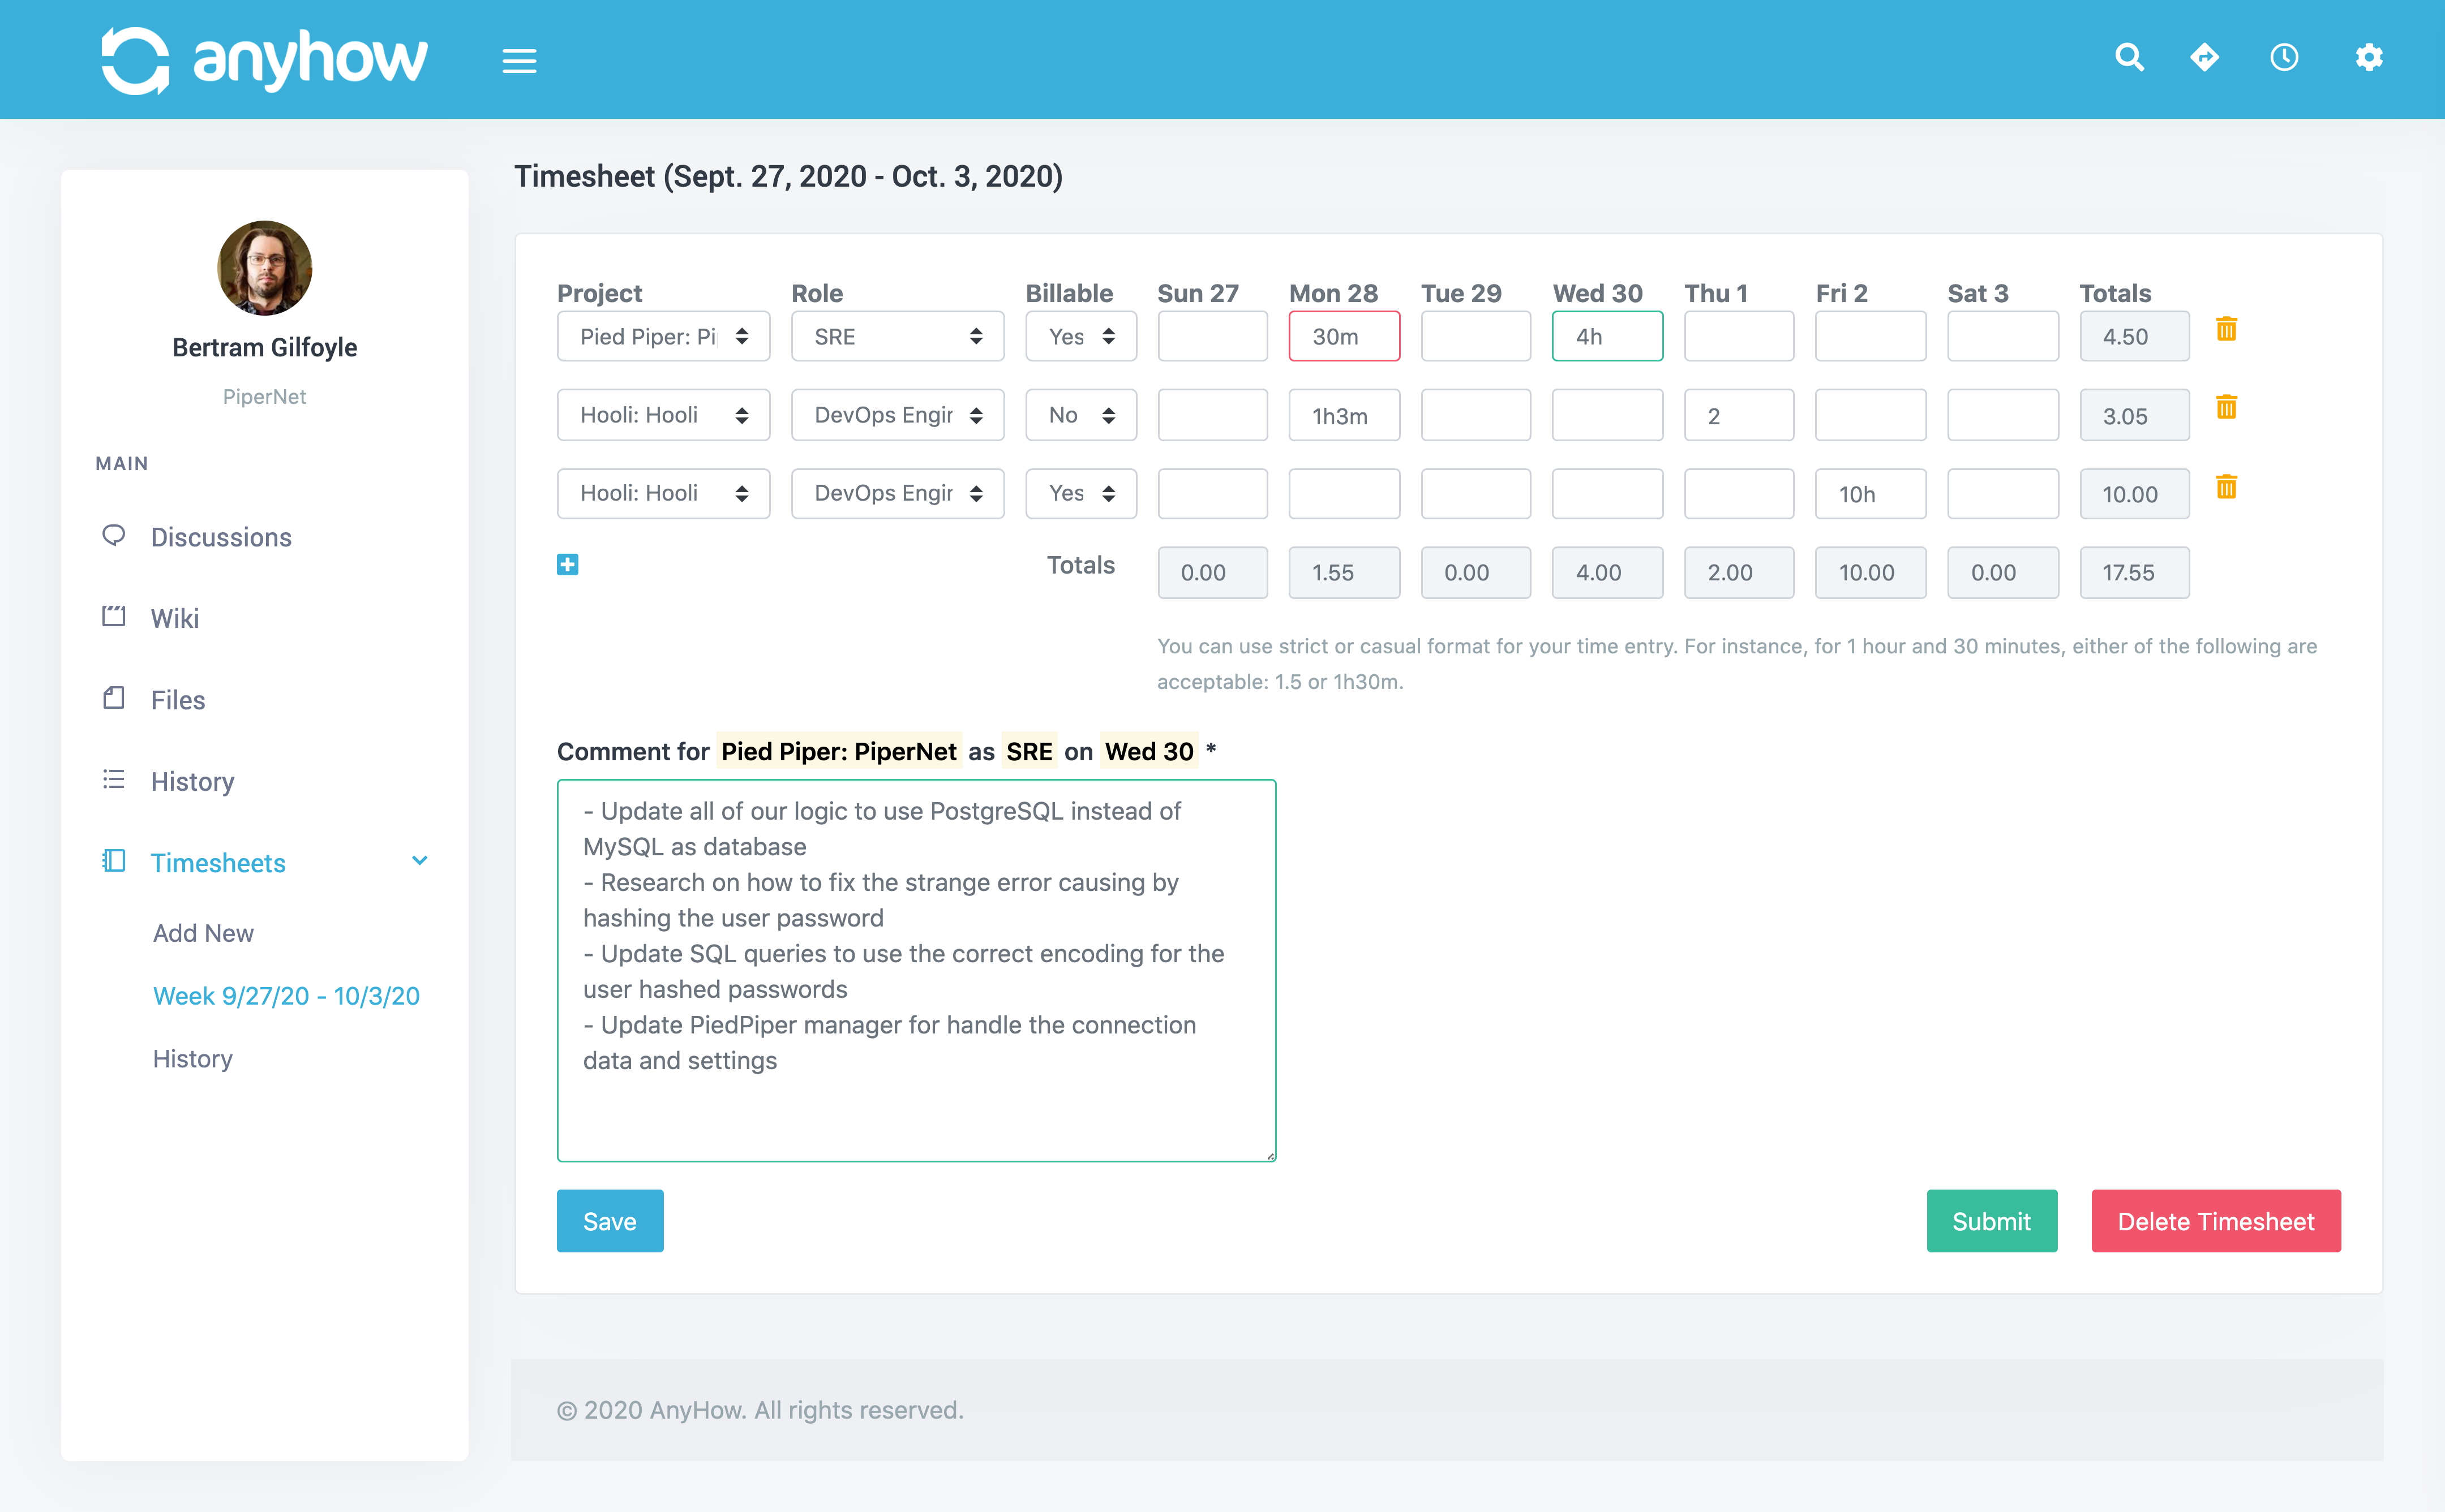Screen dimensions: 2445x1512
Task: Click the AnyHow logo
Action: point(264,58)
